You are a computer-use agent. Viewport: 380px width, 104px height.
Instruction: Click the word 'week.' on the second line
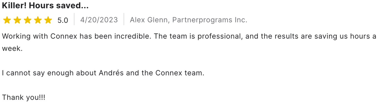click(12, 49)
